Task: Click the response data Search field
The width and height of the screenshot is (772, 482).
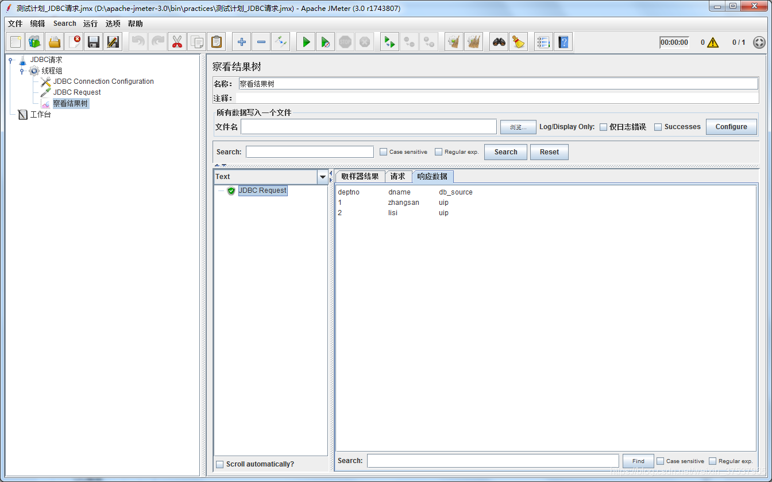Action: [x=493, y=461]
